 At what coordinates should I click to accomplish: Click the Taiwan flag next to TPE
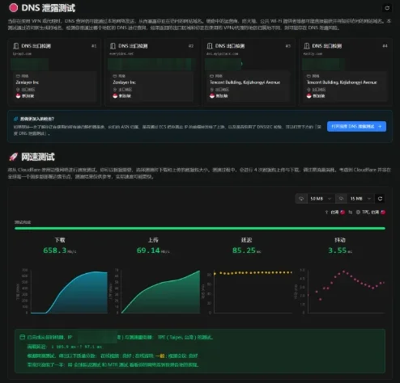pyautogui.click(x=383, y=213)
